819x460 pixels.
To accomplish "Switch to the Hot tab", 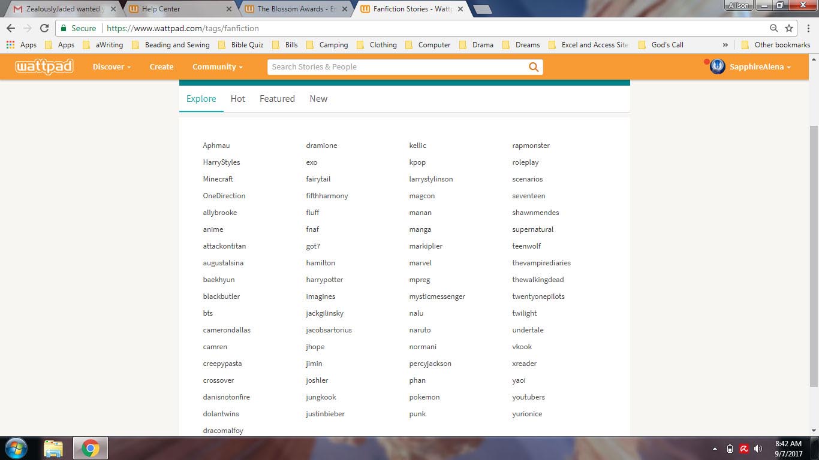I will [238, 99].
